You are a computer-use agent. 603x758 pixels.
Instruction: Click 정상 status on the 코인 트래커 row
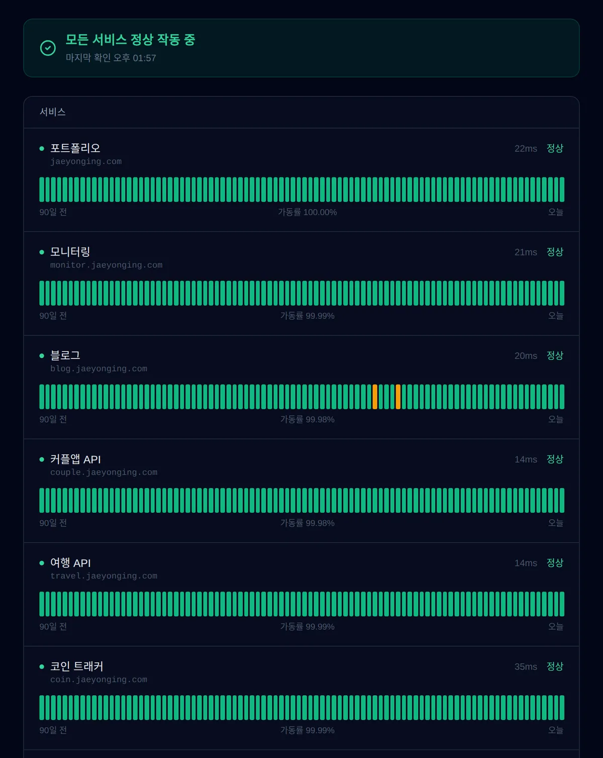555,666
